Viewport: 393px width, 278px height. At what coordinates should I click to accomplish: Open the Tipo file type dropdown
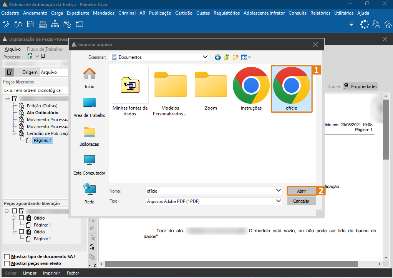pos(278,201)
